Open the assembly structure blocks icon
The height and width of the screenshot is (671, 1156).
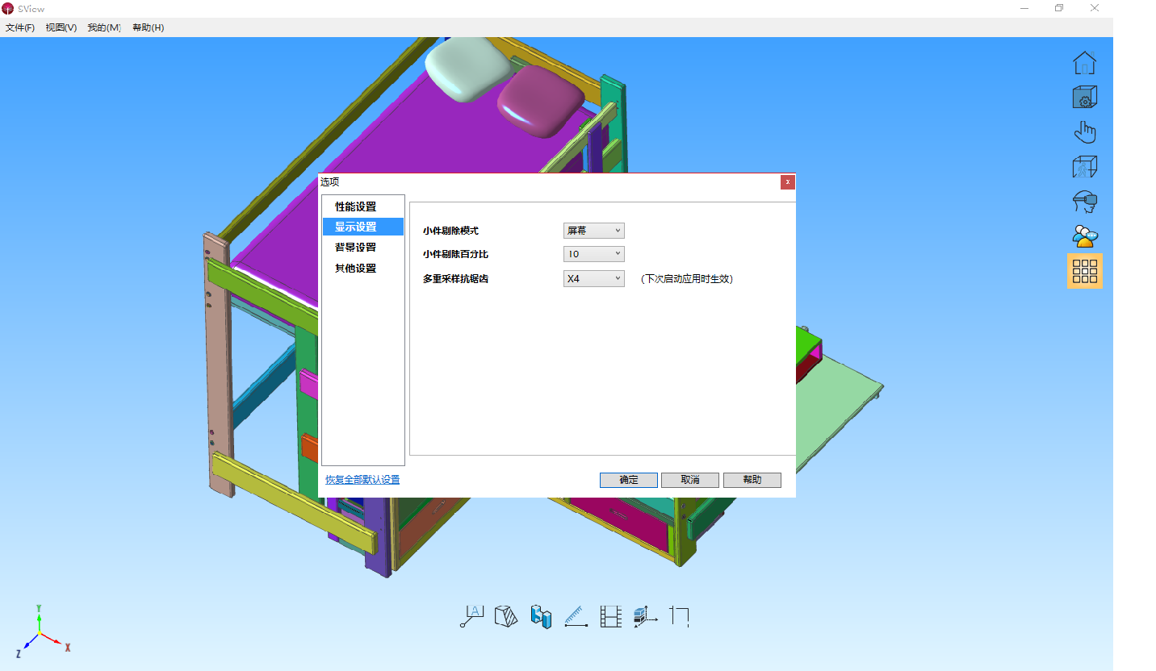click(x=541, y=616)
